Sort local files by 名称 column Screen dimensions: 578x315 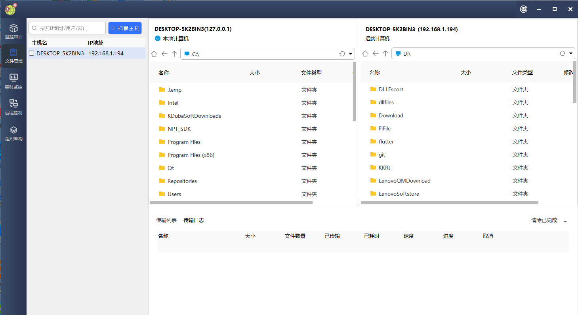pos(164,73)
